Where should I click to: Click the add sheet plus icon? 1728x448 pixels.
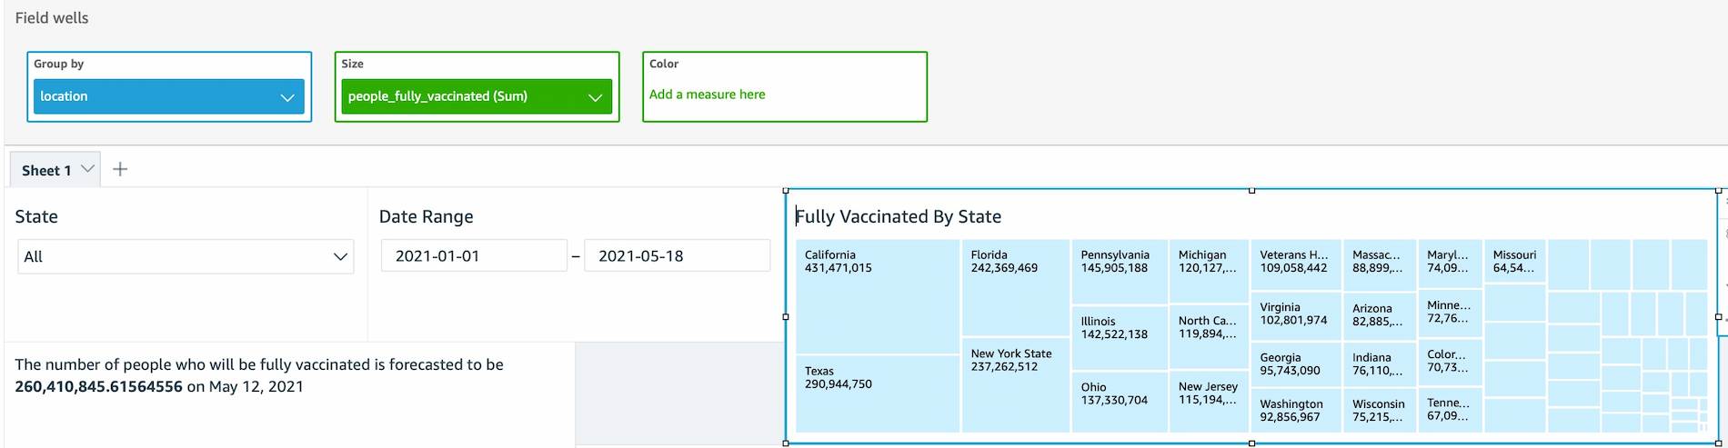(x=120, y=169)
